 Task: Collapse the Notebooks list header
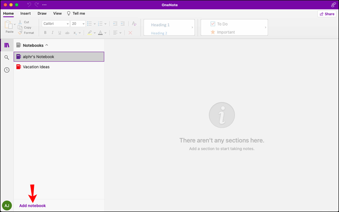tap(33, 45)
